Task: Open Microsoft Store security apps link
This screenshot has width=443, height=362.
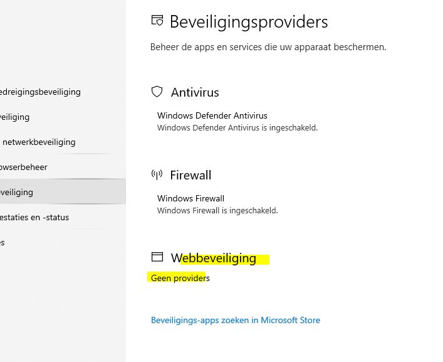Action: pos(235,320)
